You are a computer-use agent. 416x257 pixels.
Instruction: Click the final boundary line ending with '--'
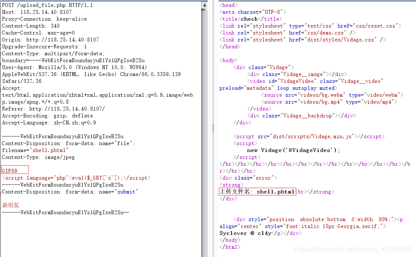point(65,212)
